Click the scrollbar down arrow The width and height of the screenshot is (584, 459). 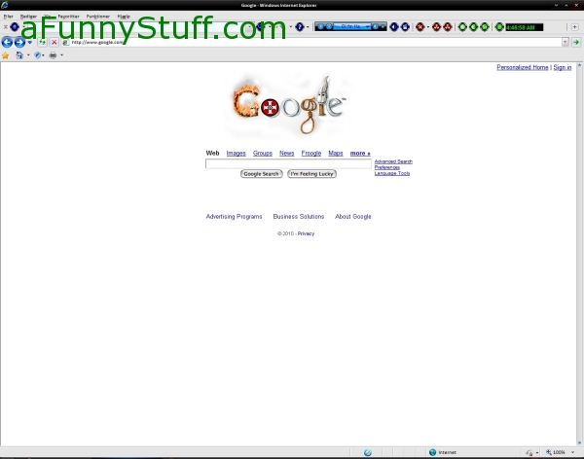[x=579, y=442]
